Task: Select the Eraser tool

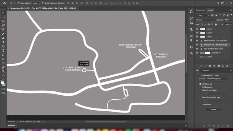Action: (x=3, y=42)
